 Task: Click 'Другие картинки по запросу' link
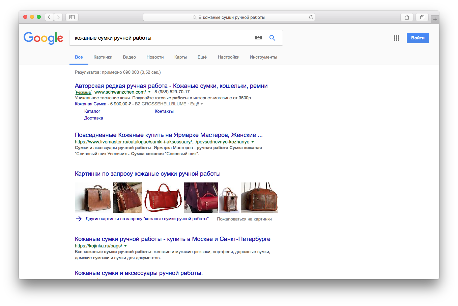[x=147, y=219]
